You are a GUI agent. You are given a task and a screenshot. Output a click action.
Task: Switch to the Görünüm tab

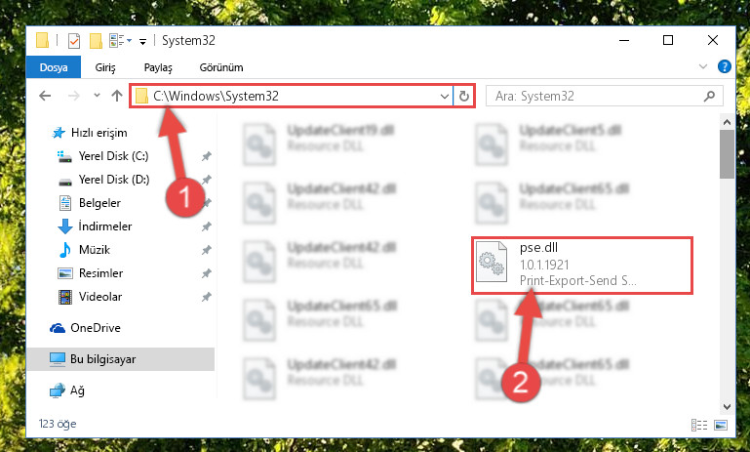221,67
